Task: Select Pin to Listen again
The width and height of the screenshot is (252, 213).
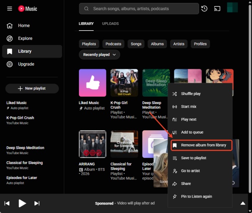Action: [x=200, y=197]
